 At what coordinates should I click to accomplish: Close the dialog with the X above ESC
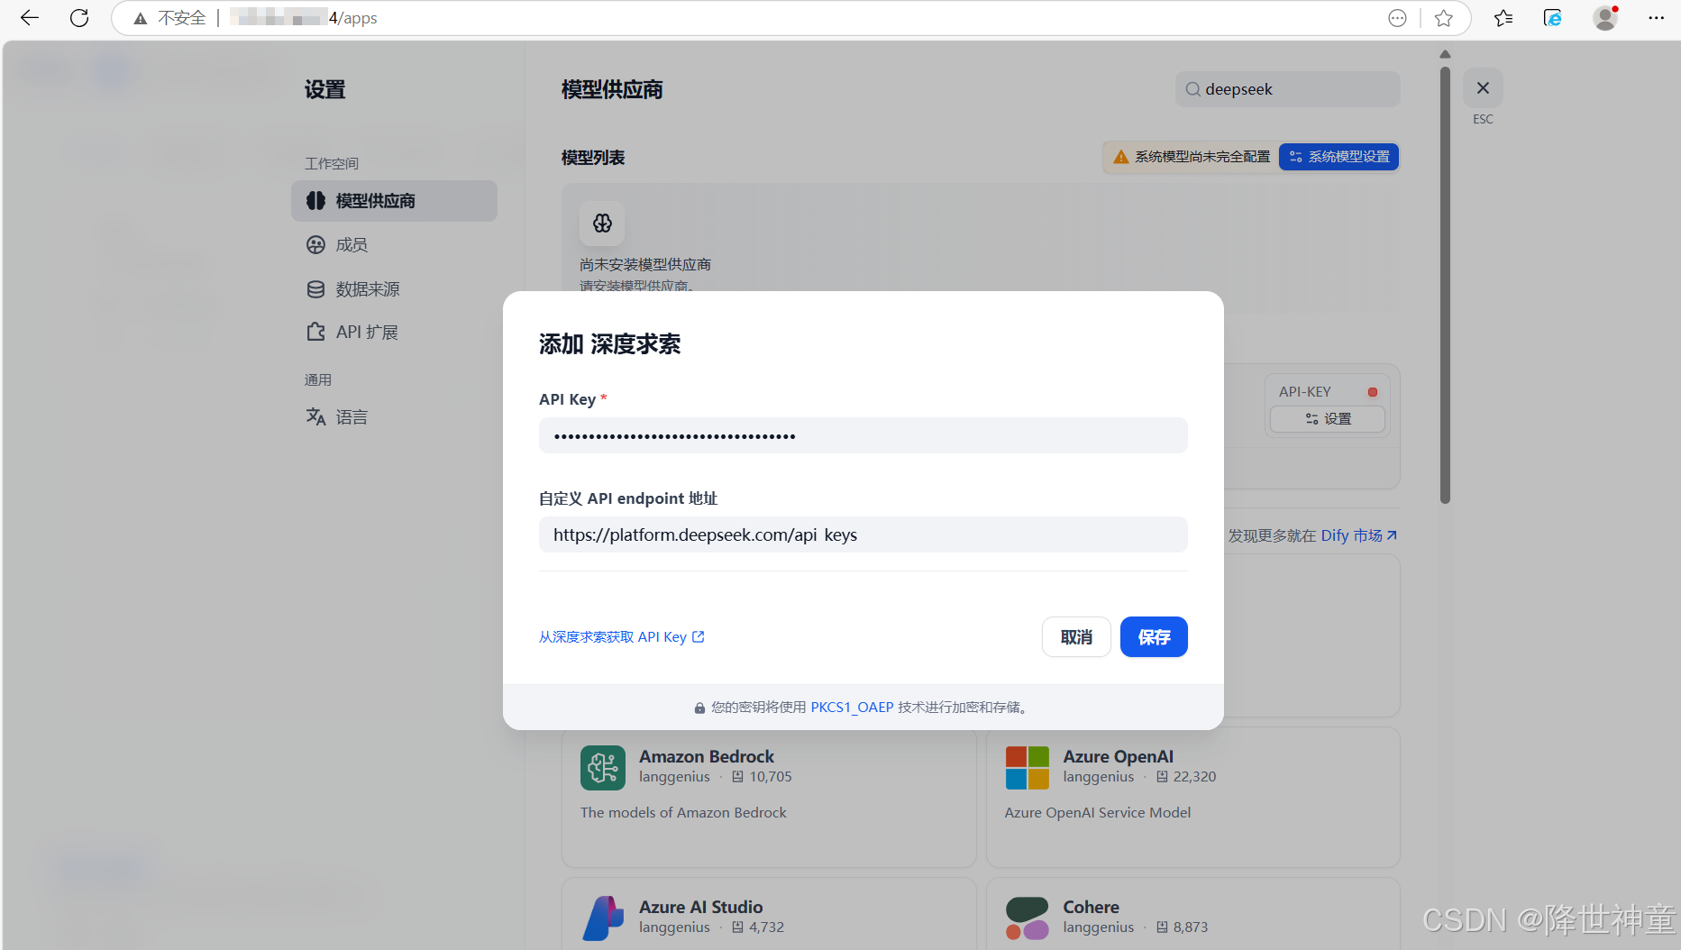[1483, 87]
